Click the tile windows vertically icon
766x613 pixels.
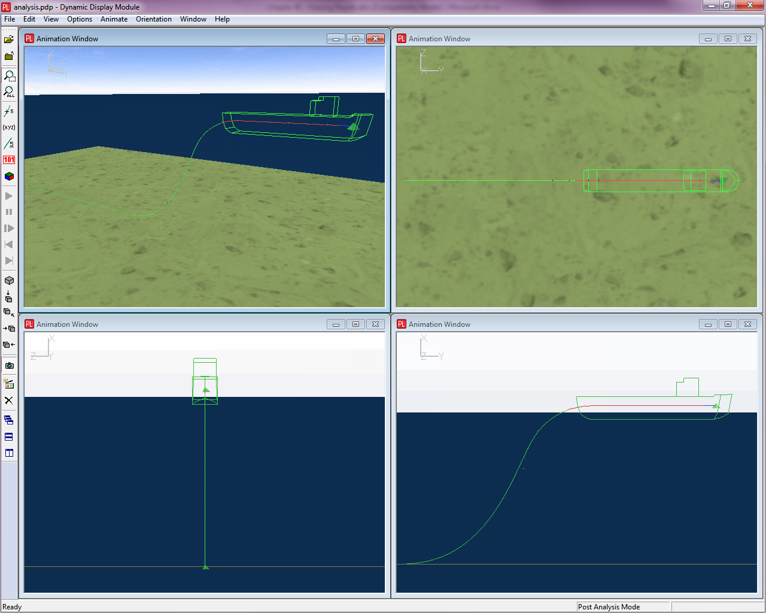[9, 453]
